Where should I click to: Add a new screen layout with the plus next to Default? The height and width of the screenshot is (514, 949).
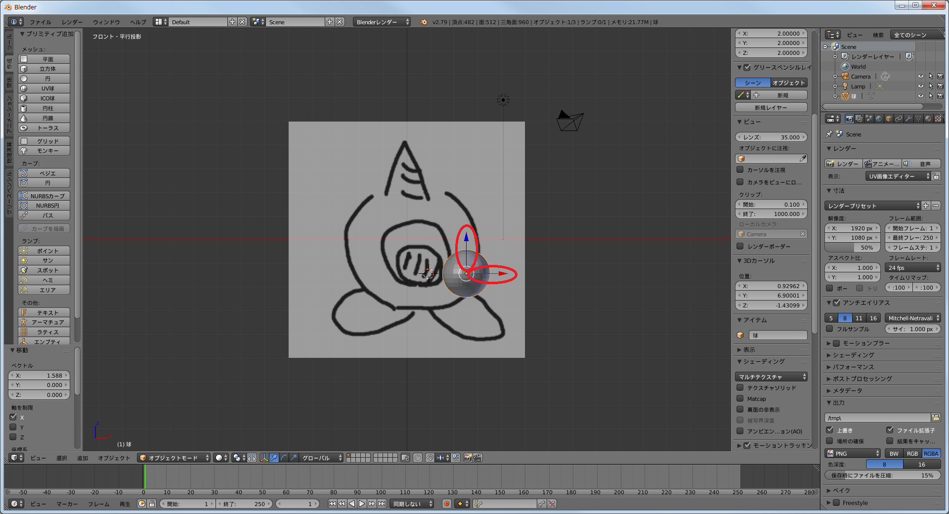tap(232, 22)
